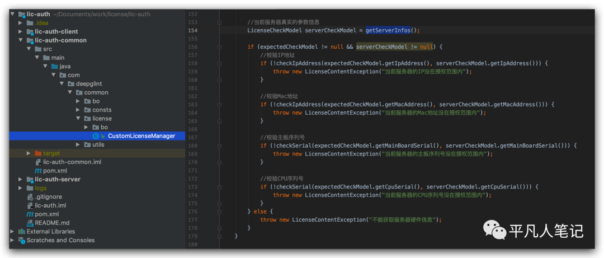Click the utils package icon
The image size is (604, 258).
[87, 144]
